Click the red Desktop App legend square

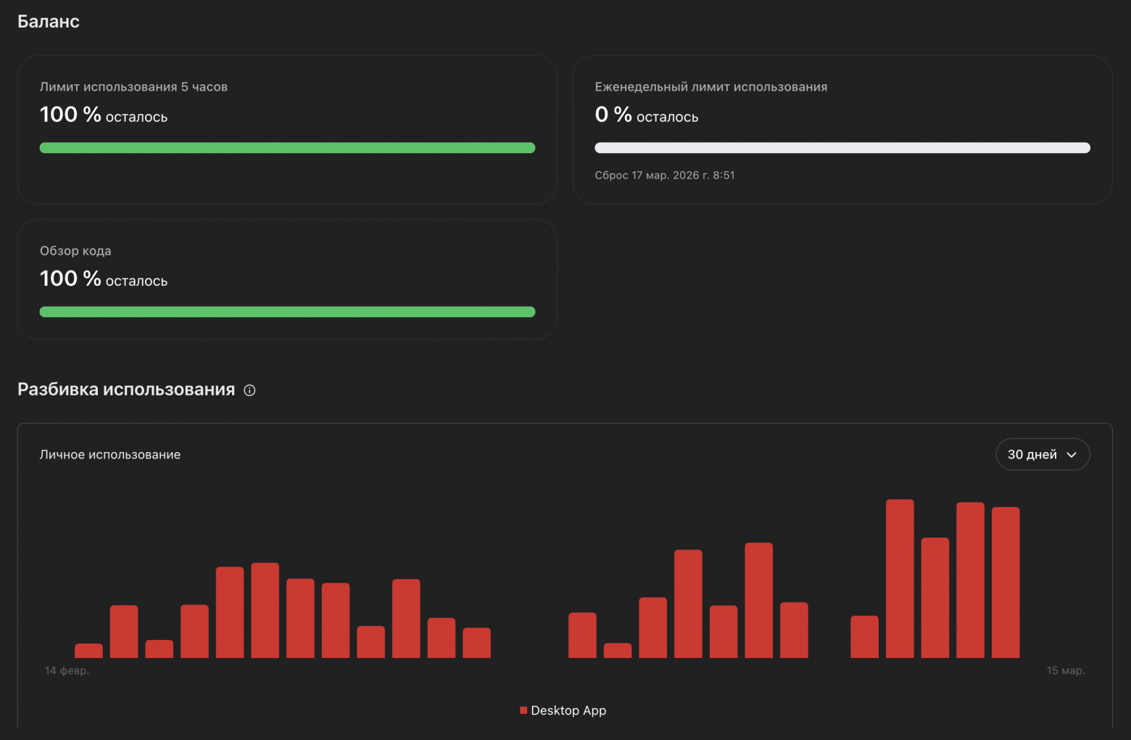[x=523, y=710]
